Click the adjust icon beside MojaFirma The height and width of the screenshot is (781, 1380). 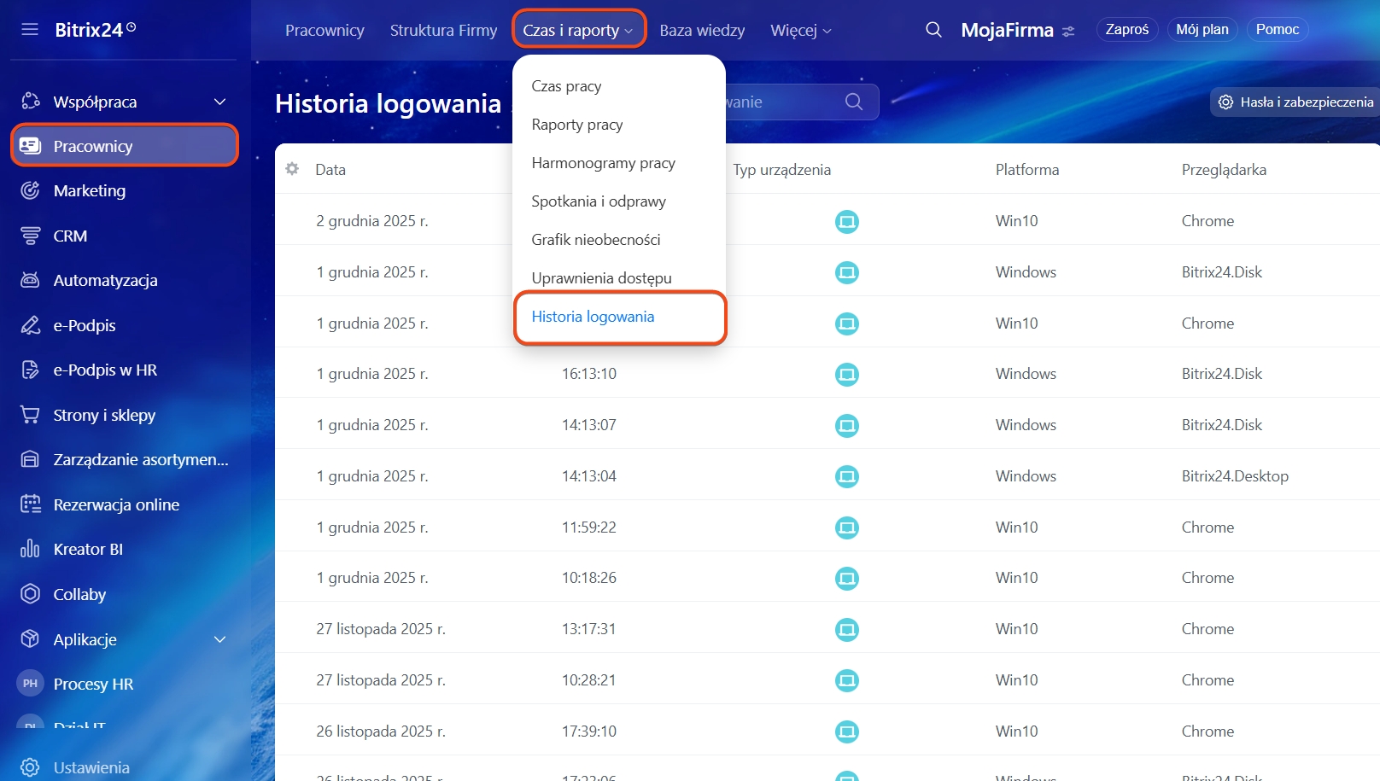(x=1068, y=32)
